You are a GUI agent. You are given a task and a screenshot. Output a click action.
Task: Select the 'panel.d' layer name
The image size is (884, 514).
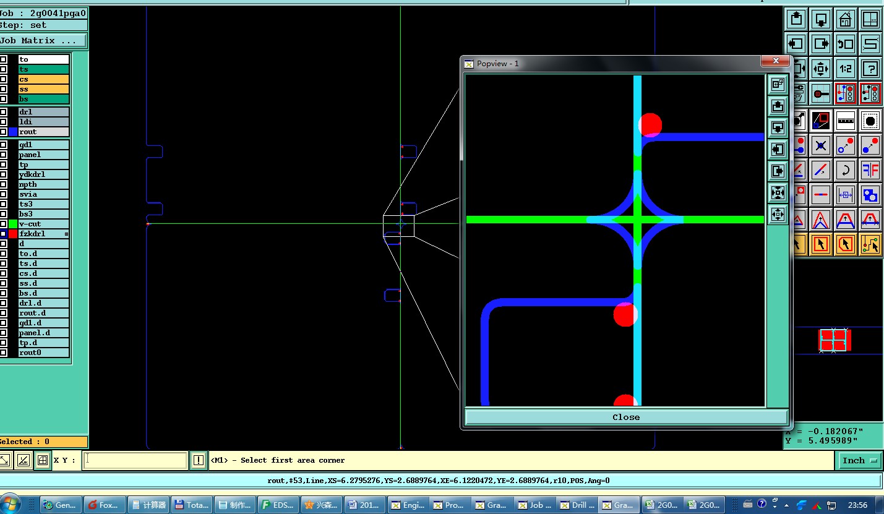point(43,333)
